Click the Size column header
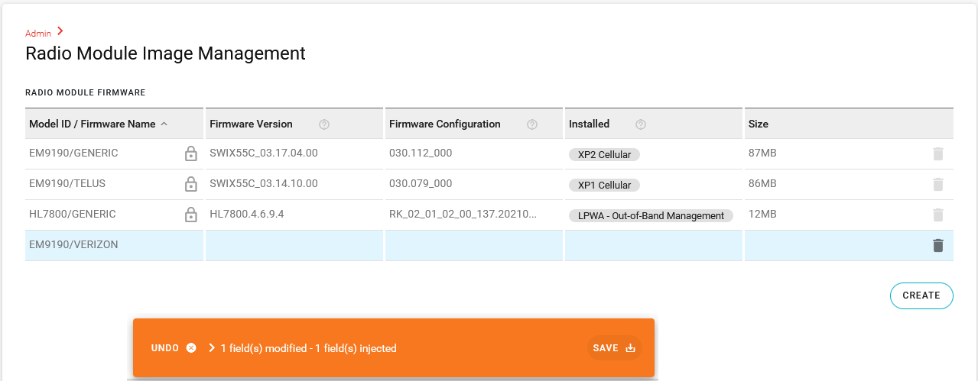Viewport: 978px width, 381px height. [x=759, y=124]
